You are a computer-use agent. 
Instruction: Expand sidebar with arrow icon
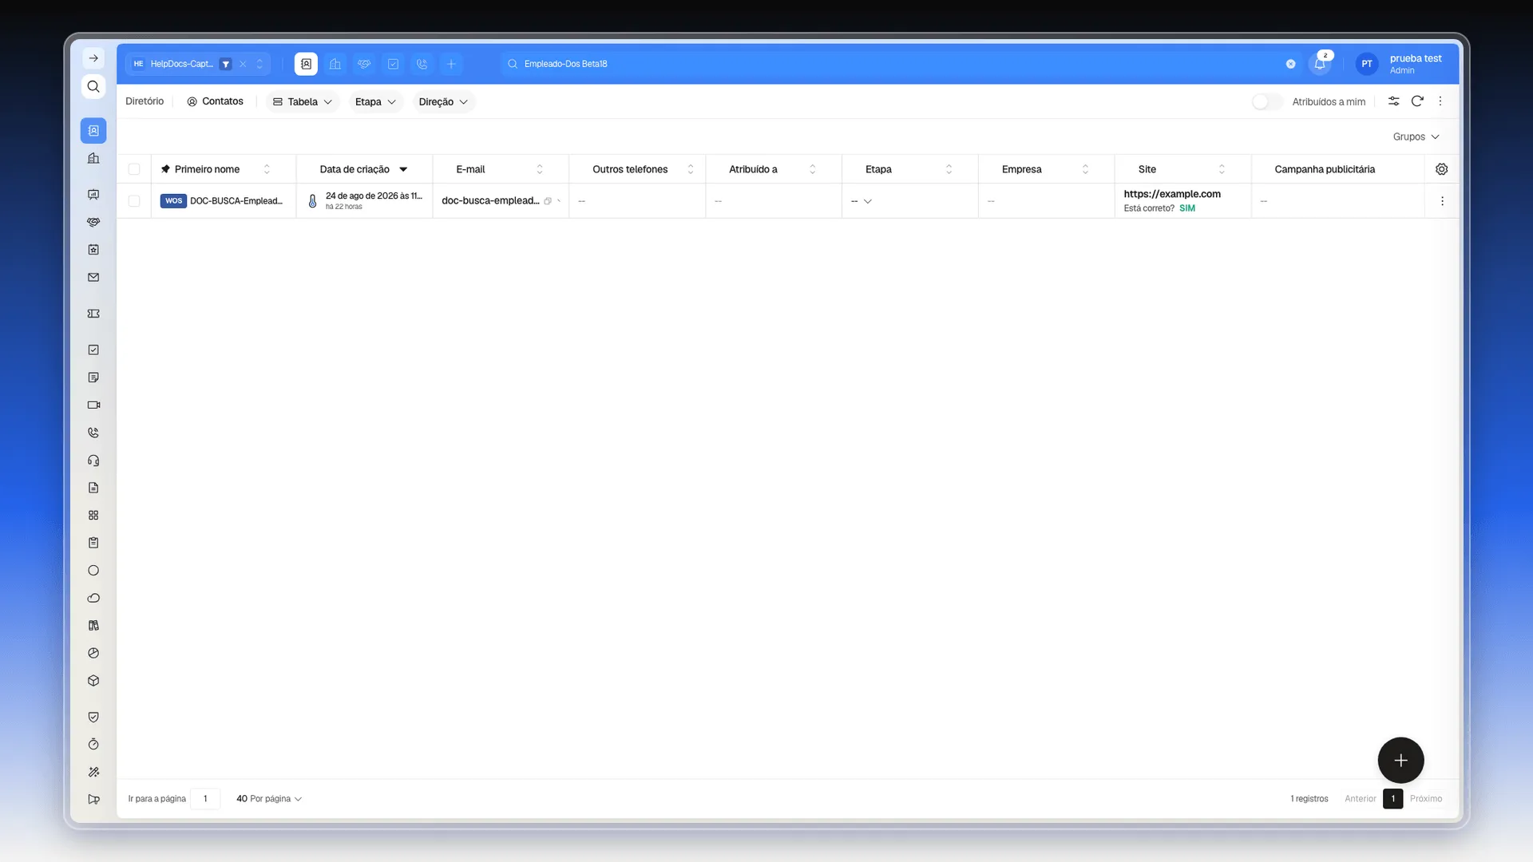93,58
